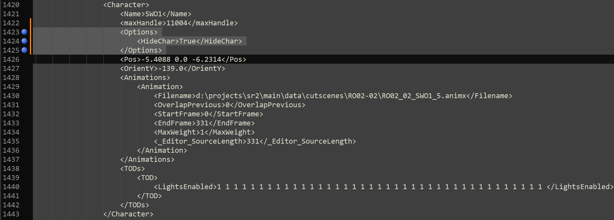The image size is (614, 220).
Task: Click the closing Character tag
Action: point(128,214)
